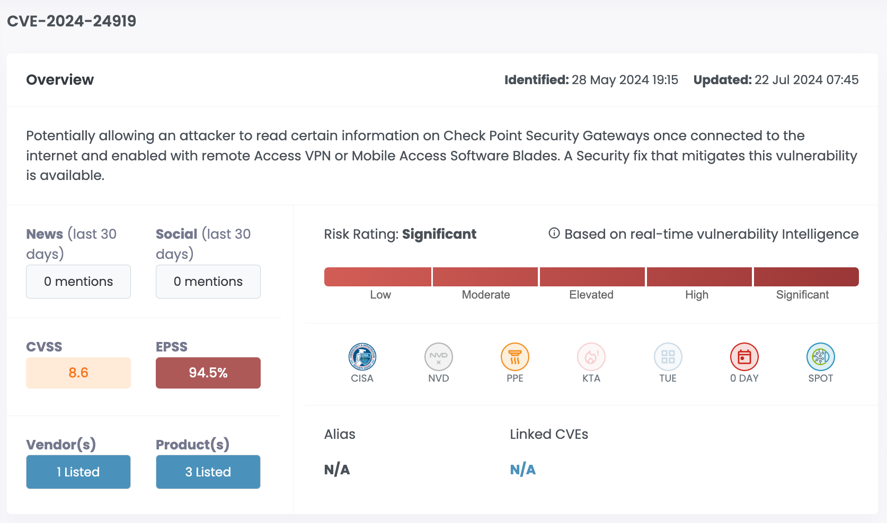Click the CVSS label
887x523 pixels.
pos(44,347)
